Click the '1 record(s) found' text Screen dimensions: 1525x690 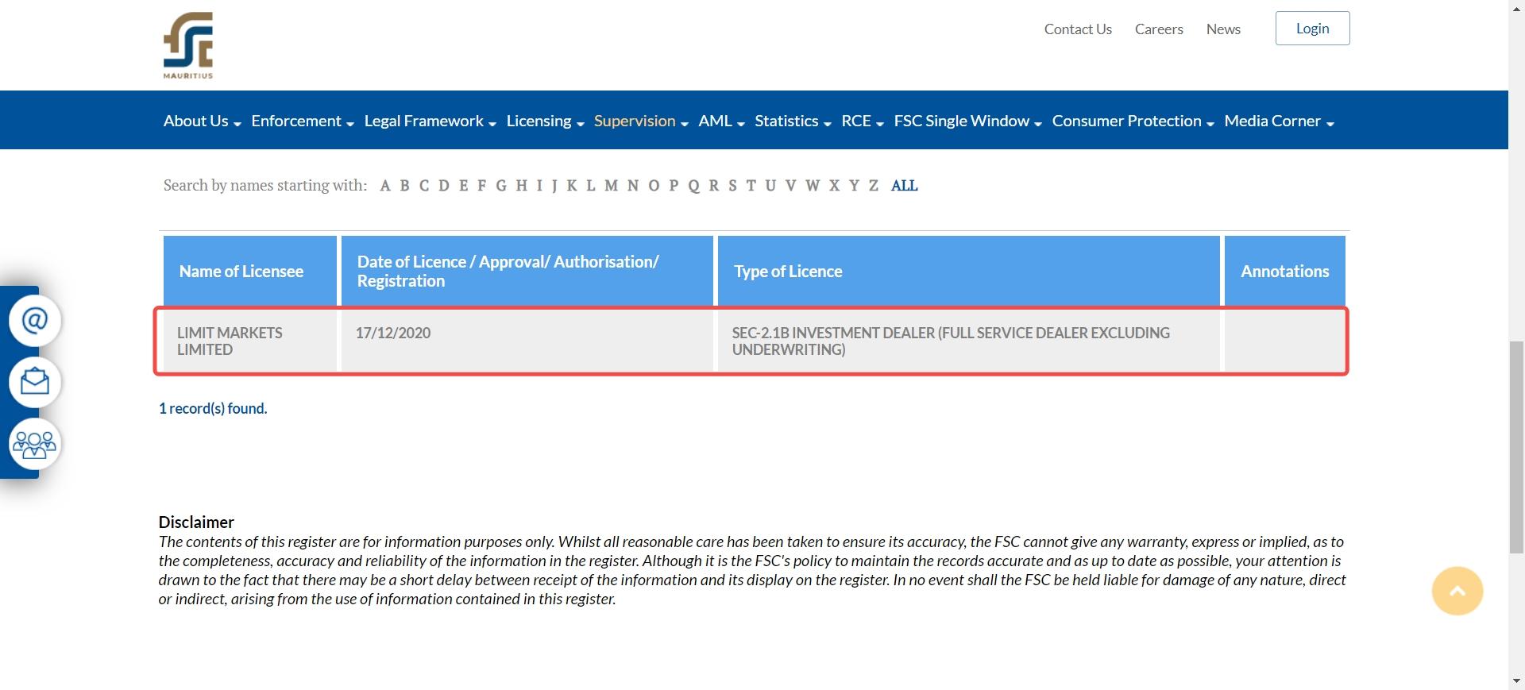[213, 408]
